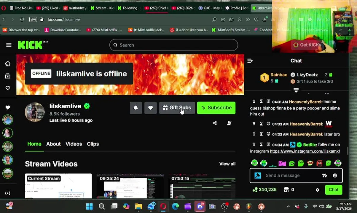This screenshot has width=357, height=213.
Task: Click the Gift Subs button
Action: (x=177, y=108)
